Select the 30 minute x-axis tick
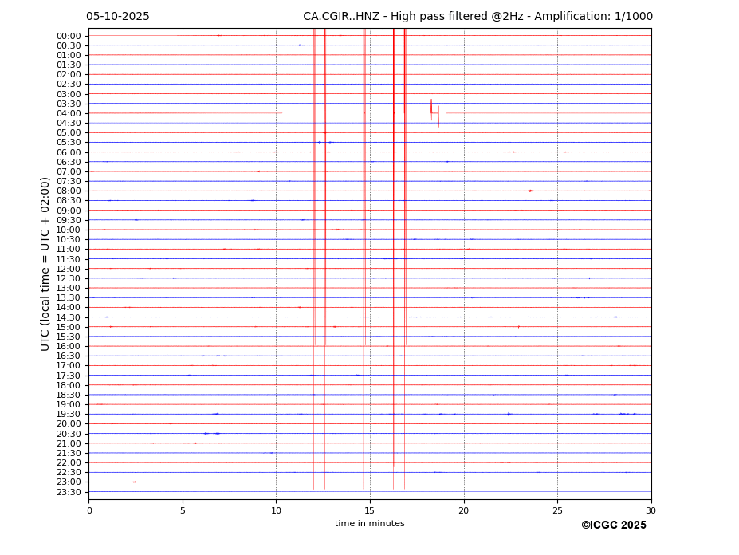 pos(651,510)
